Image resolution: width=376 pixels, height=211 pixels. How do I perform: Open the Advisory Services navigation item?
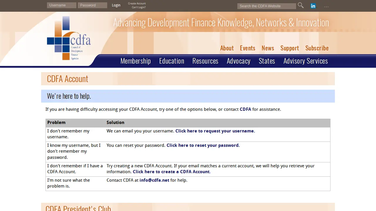[305, 61]
